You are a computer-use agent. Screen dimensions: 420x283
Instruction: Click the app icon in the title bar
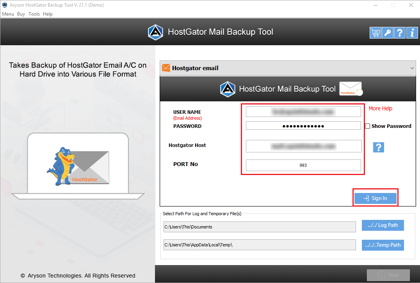pos(5,5)
